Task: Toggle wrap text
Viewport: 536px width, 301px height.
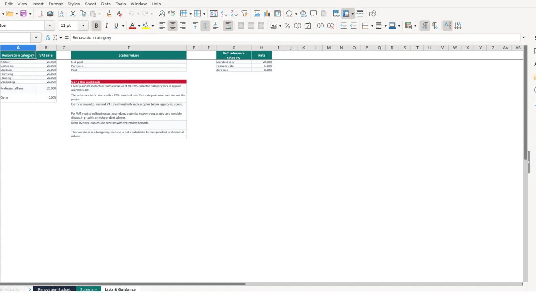Action: (228, 26)
